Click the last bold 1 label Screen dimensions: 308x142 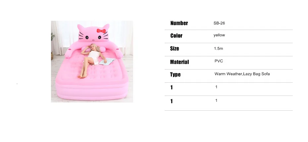172,101
